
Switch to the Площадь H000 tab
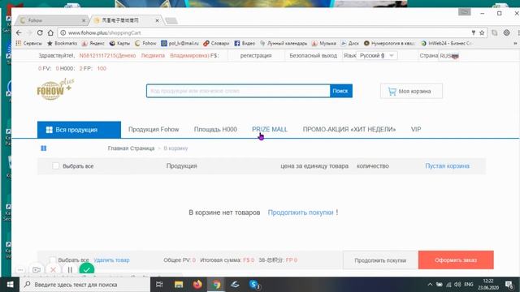tap(215, 130)
